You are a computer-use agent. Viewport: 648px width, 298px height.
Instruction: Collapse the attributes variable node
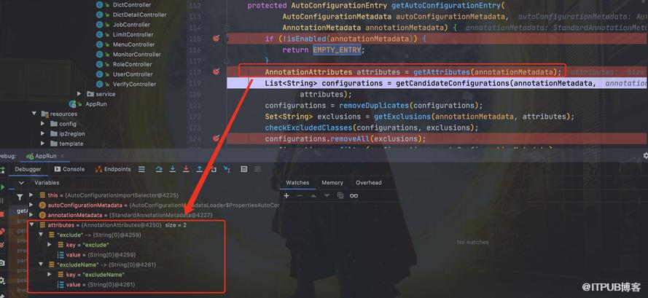pos(31,225)
